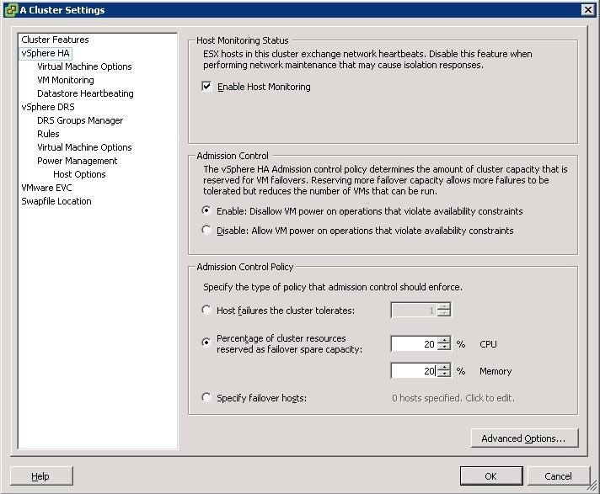Increase Memory percentage with up arrow
Image resolution: width=600 pixels, height=494 pixels.
(x=443, y=367)
